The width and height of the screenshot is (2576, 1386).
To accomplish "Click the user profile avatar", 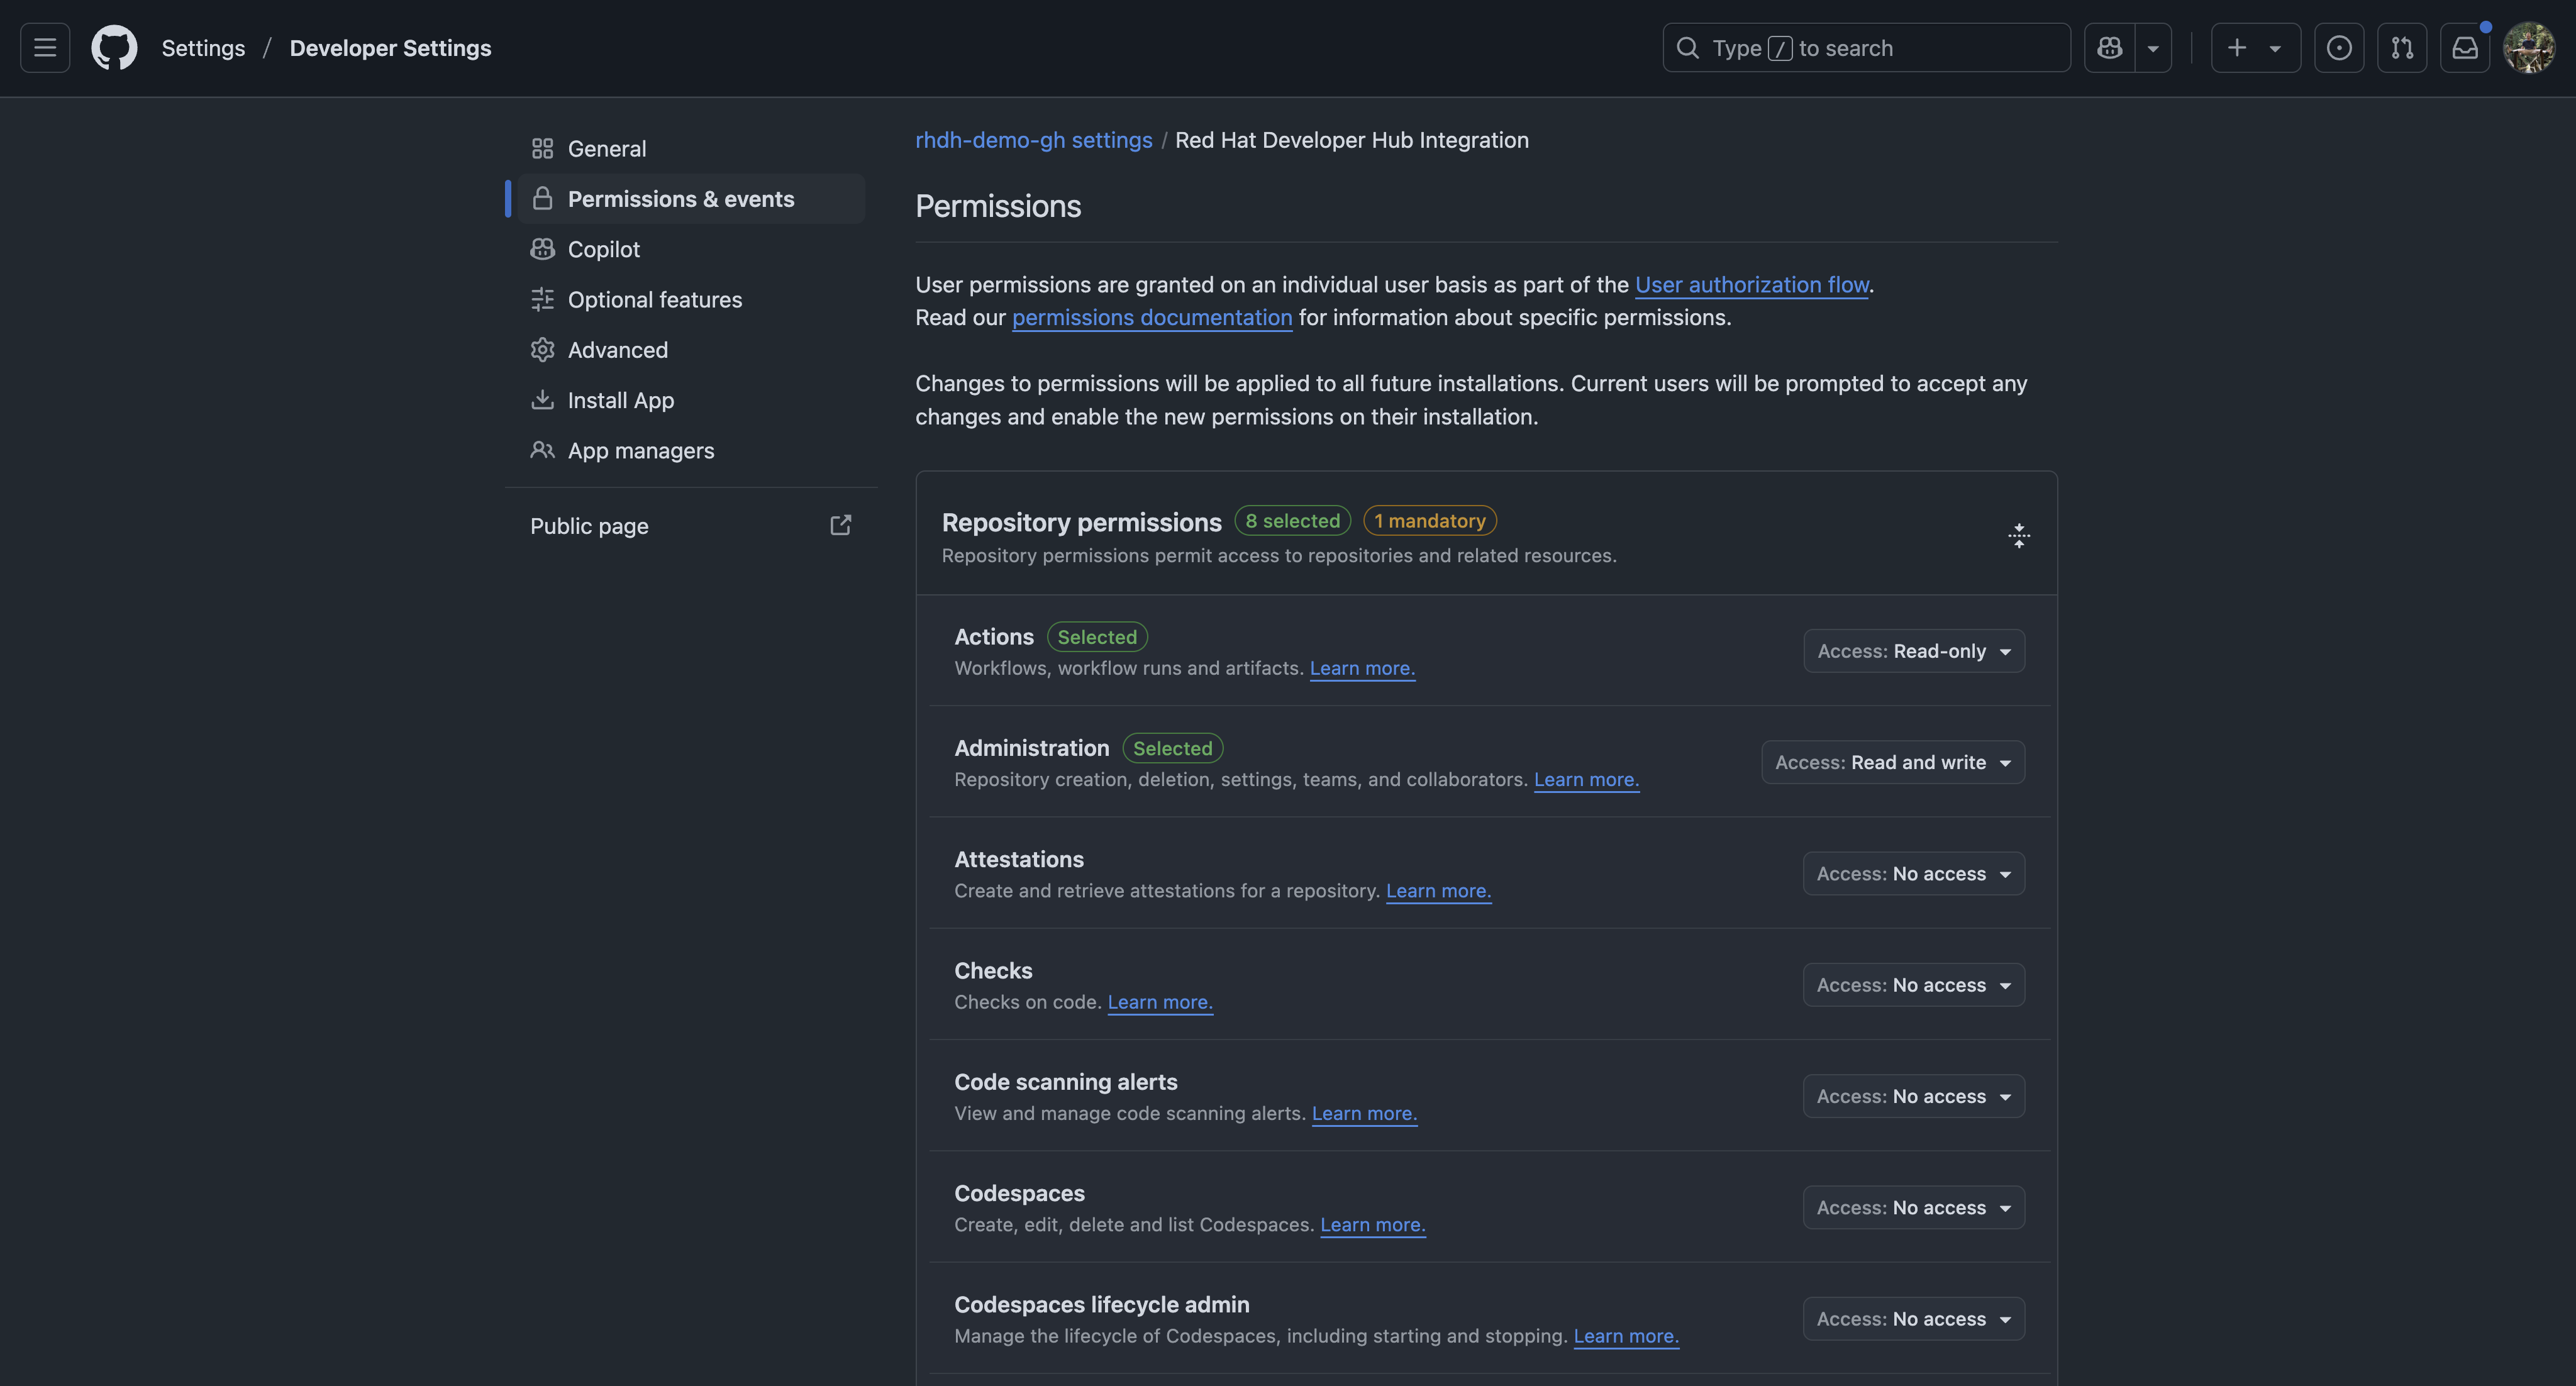I will pyautogui.click(x=2528, y=48).
